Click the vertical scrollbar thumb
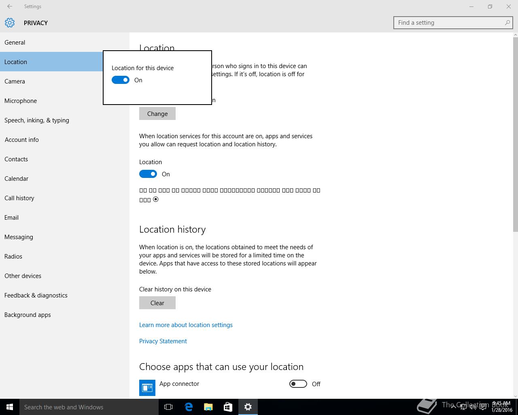The image size is (518, 415). click(515, 135)
